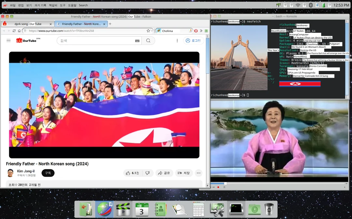Click the scroll-down arrow in Falkon window
This screenshot has height=219, width=352.
207,186
